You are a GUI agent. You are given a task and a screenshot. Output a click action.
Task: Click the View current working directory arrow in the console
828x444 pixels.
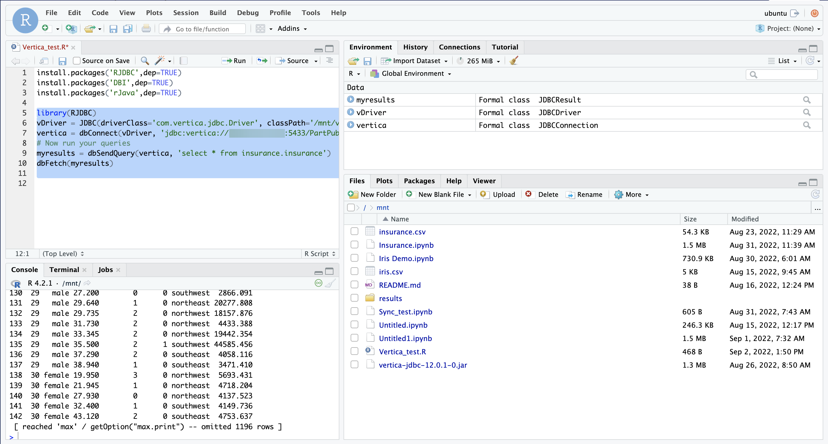point(87,283)
